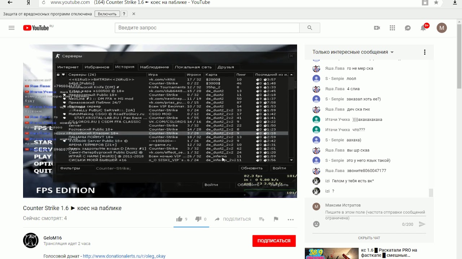
Task: Click 'Включить' to enable protection
Action: 107,14
